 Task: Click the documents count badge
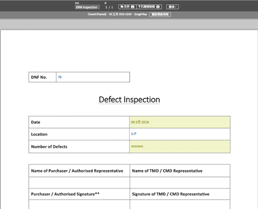tap(133, 7)
